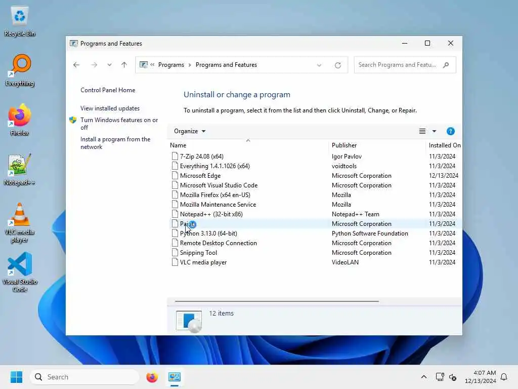Open Control Panel Home link

coord(108,90)
